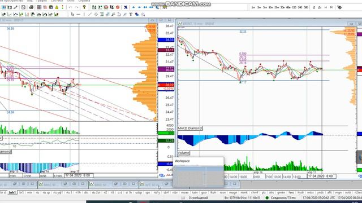Switch timeframe to 1м

(x=253, y=7)
